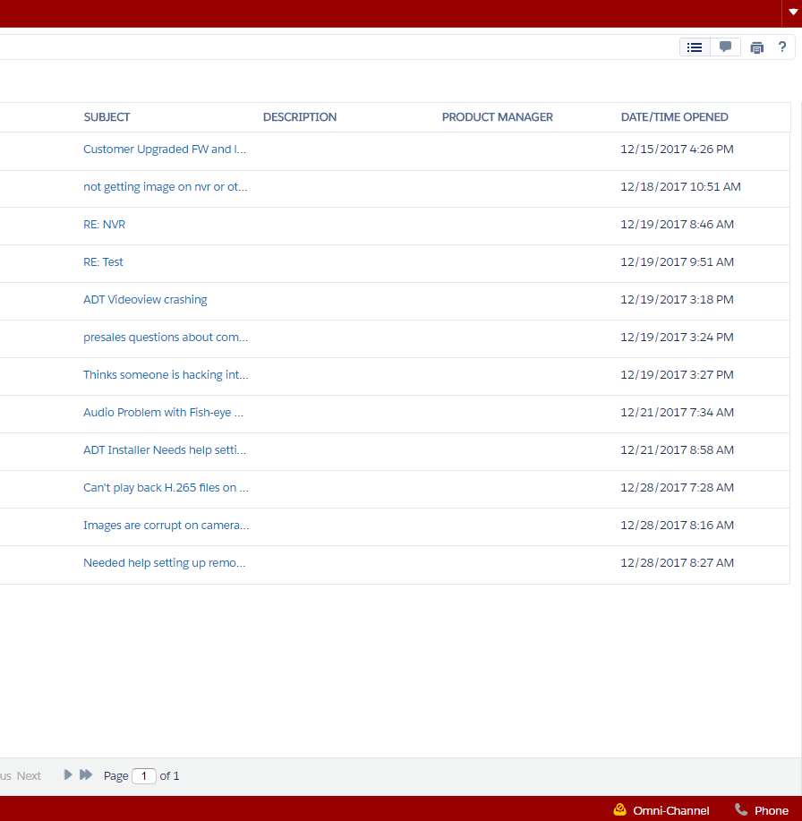This screenshot has width=802, height=821.
Task: Click date 12/28/2017 8:27 AM
Action: [x=677, y=563]
